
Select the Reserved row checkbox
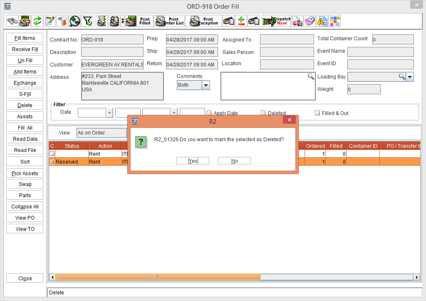52,162
